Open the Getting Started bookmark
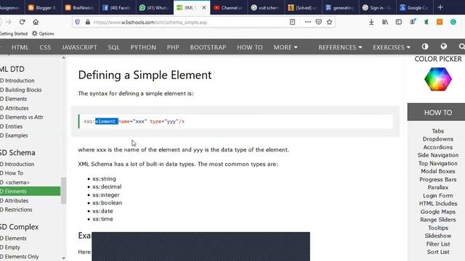Screen dimensions: 465x261 [14, 33]
